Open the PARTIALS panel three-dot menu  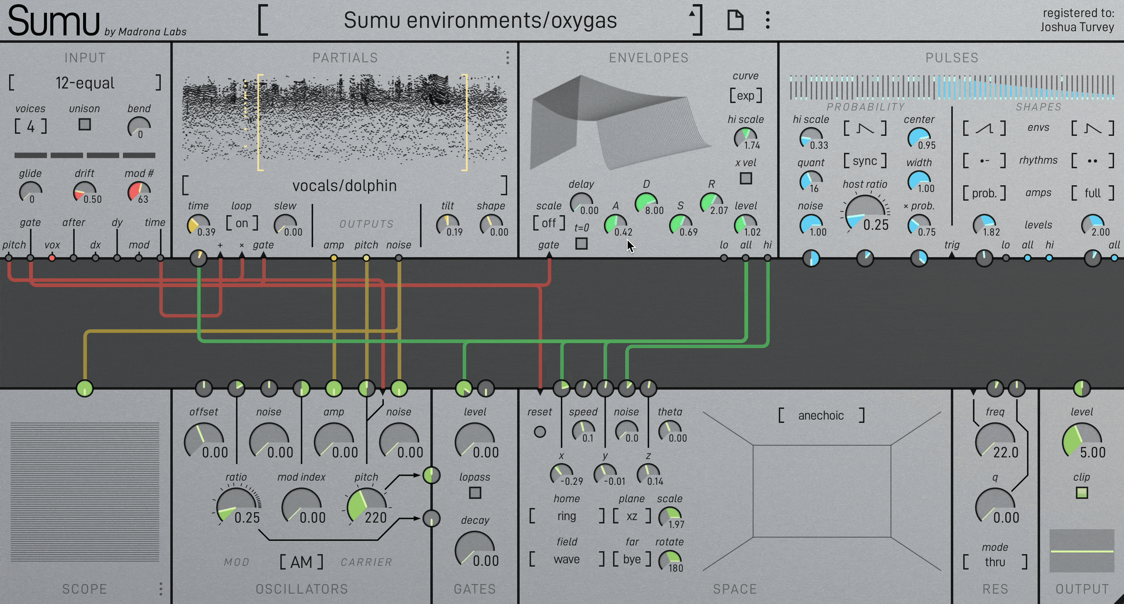tap(508, 58)
